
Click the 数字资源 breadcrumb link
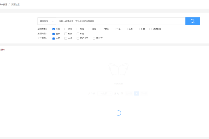(x=3, y=4)
